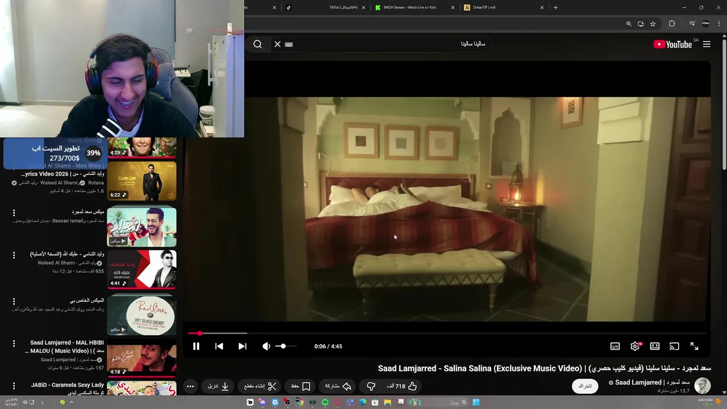Screen dimensions: 727x409
Task: Close the TikTok browser tab
Action: click(x=363, y=7)
